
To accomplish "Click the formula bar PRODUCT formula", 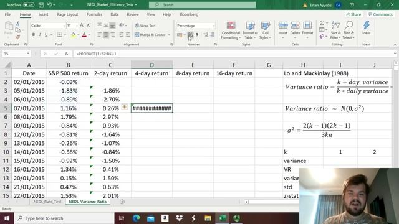I will pyautogui.click(x=97, y=54).
